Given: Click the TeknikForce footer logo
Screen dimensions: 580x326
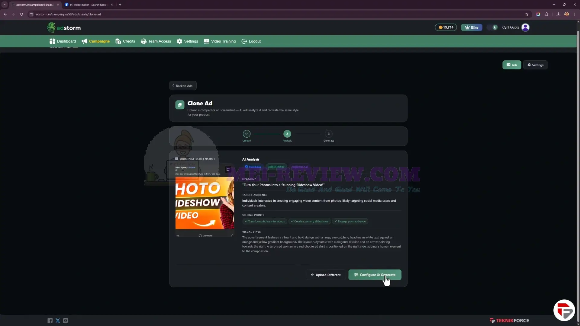Looking at the screenshot, I should 509,321.
